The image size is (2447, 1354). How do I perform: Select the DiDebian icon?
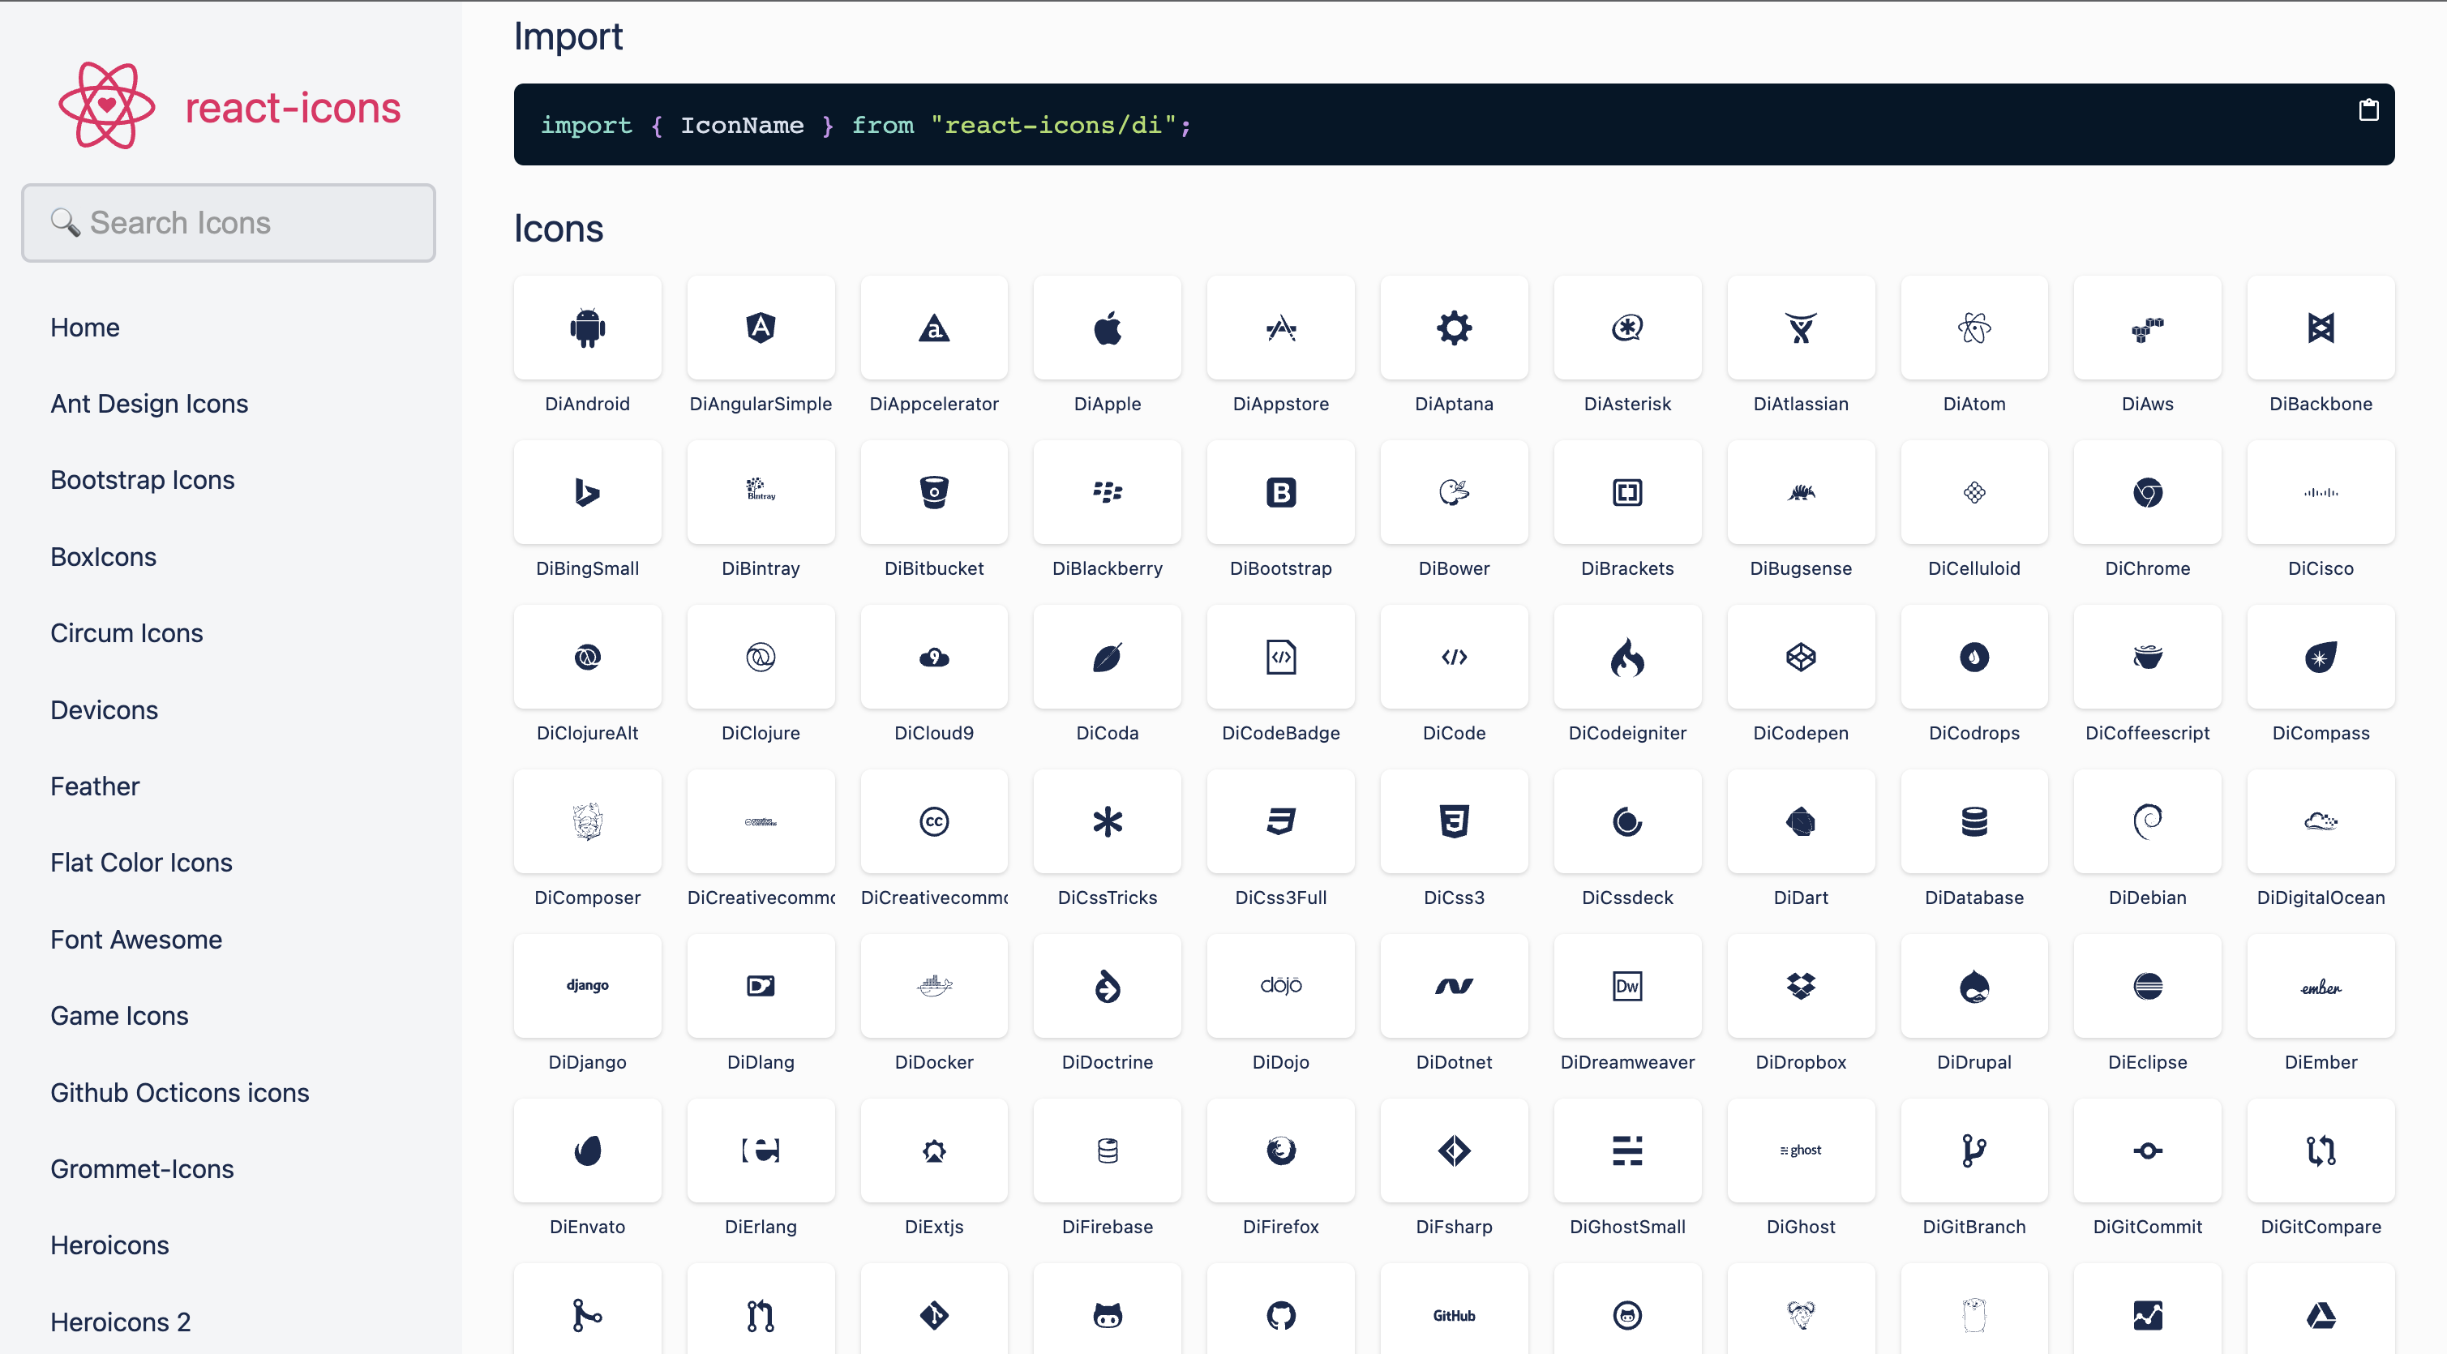pos(2147,822)
